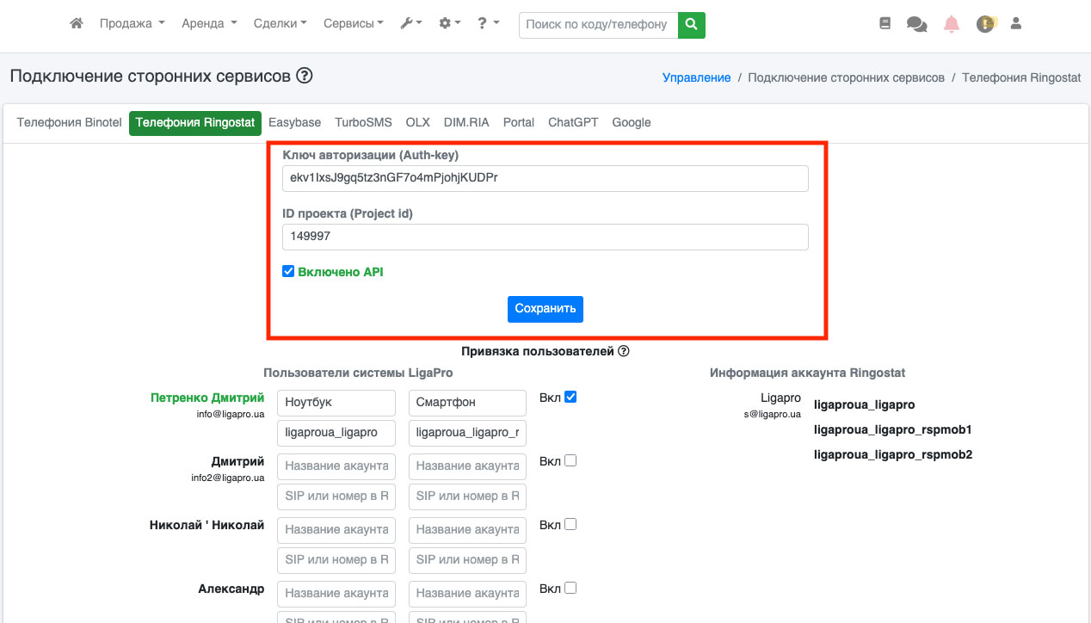Open the Portal tab
This screenshot has height=623, width=1091.
tap(519, 122)
